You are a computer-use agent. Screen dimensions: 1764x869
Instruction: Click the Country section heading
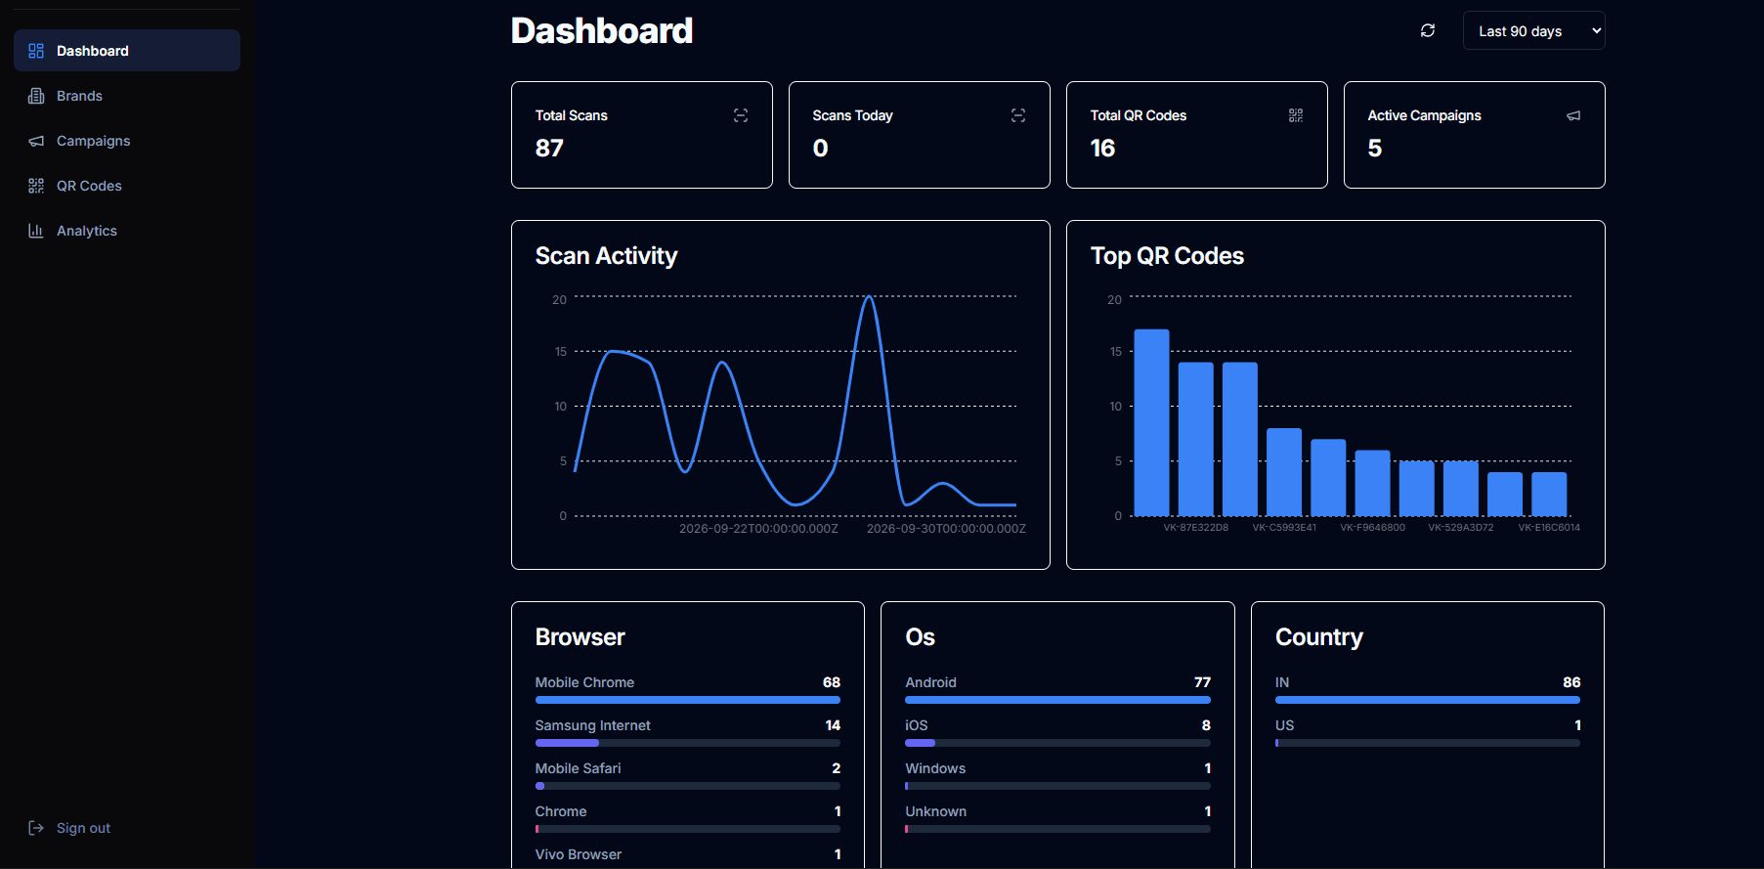[1318, 637]
